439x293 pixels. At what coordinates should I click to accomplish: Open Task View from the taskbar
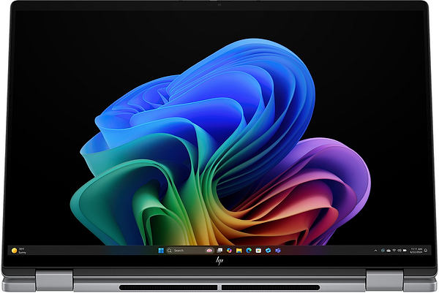[x=219, y=251]
